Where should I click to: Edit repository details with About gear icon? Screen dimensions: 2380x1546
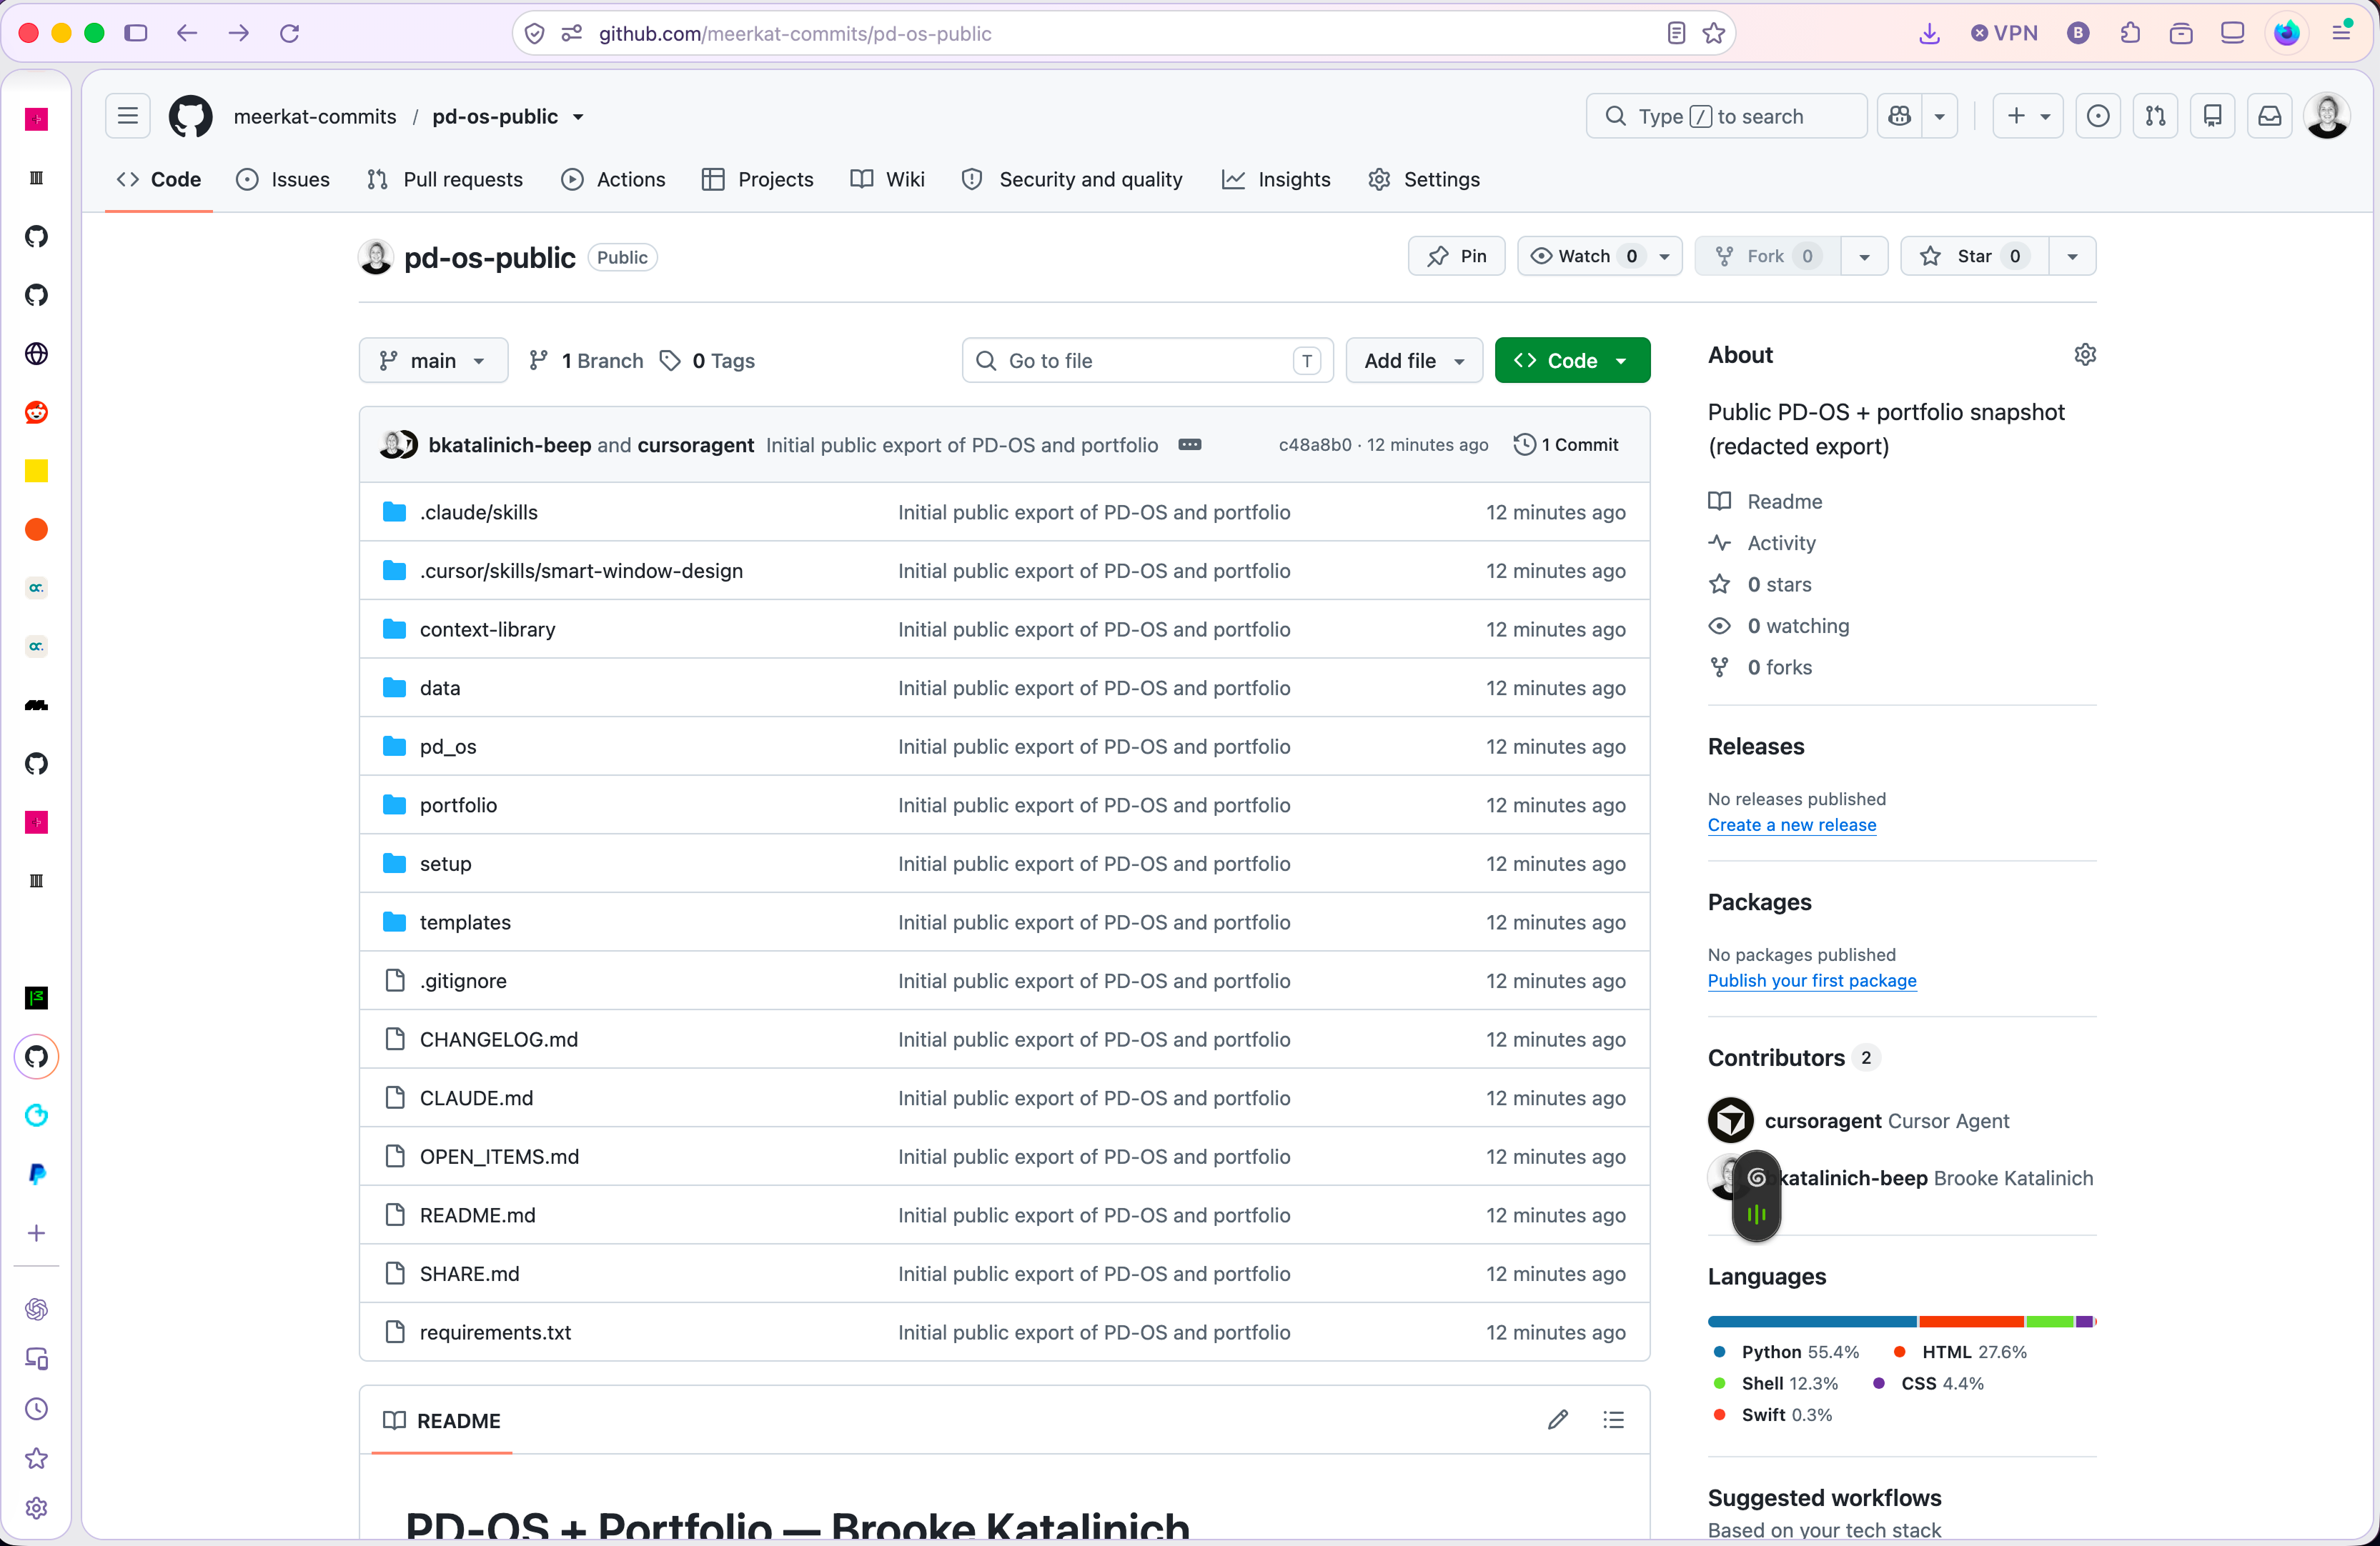pyautogui.click(x=2085, y=355)
